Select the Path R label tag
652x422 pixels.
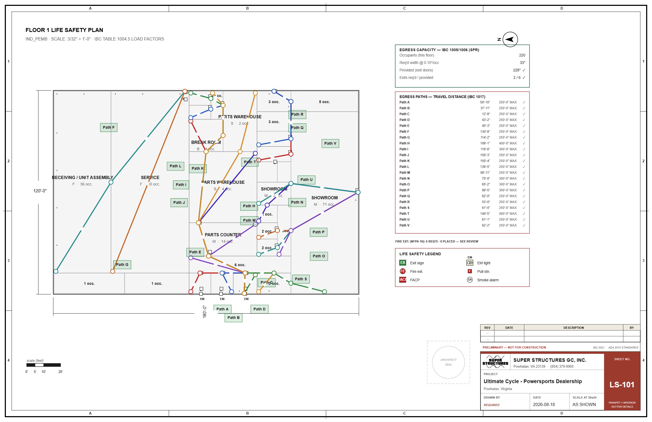pyautogui.click(x=297, y=115)
